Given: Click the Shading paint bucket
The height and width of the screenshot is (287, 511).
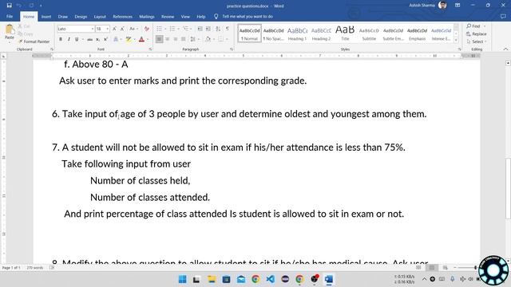Looking at the screenshot, I should (x=208, y=39).
